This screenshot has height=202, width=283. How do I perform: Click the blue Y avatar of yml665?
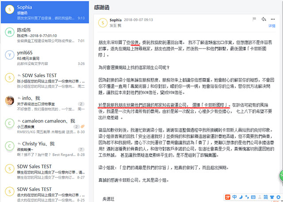click(x=10, y=55)
